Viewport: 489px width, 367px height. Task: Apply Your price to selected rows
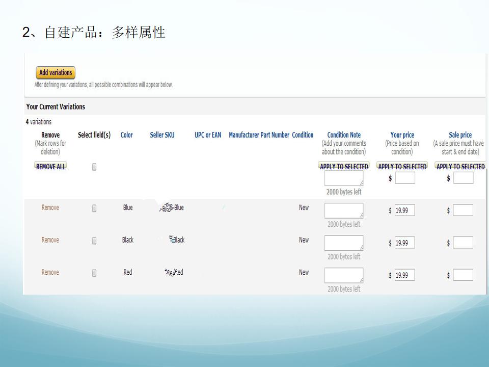point(402,166)
